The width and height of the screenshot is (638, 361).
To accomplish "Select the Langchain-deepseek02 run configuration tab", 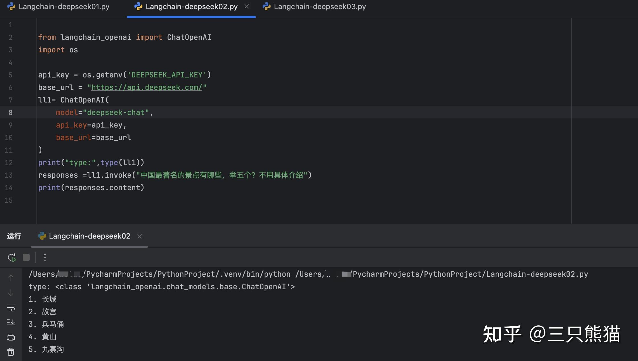I will pos(89,236).
